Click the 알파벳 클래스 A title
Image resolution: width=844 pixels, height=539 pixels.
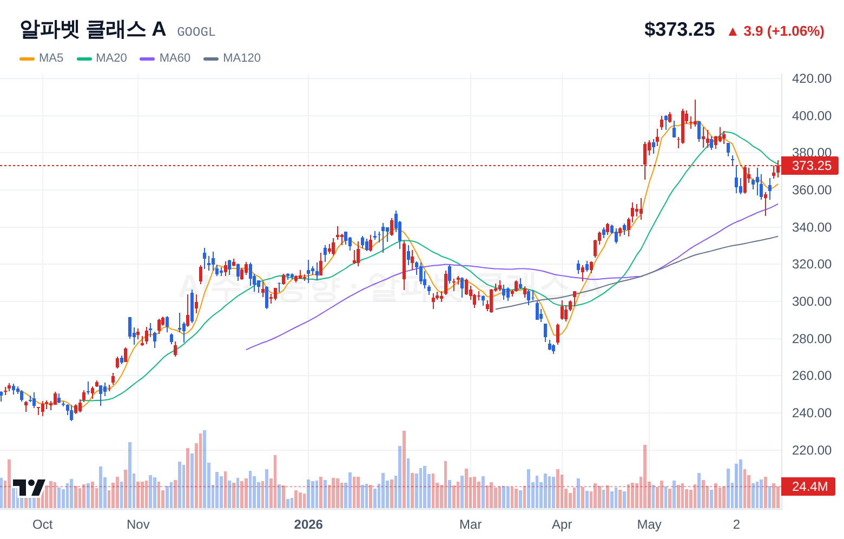pyautogui.click(x=93, y=29)
